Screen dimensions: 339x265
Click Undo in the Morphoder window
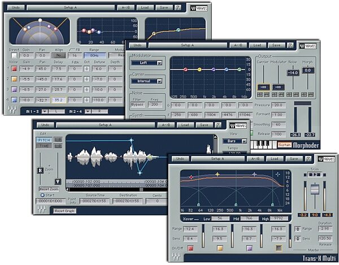pos(137,45)
